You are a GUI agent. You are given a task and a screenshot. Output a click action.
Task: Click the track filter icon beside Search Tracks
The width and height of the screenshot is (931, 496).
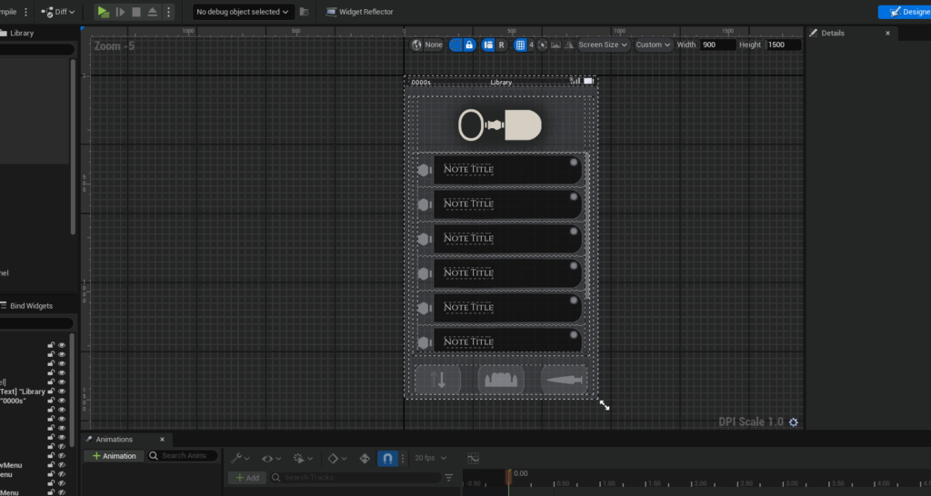tap(449, 478)
